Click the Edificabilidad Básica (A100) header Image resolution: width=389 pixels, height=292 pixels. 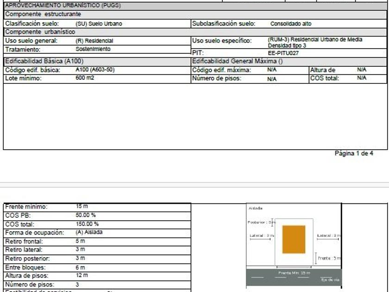(44, 61)
